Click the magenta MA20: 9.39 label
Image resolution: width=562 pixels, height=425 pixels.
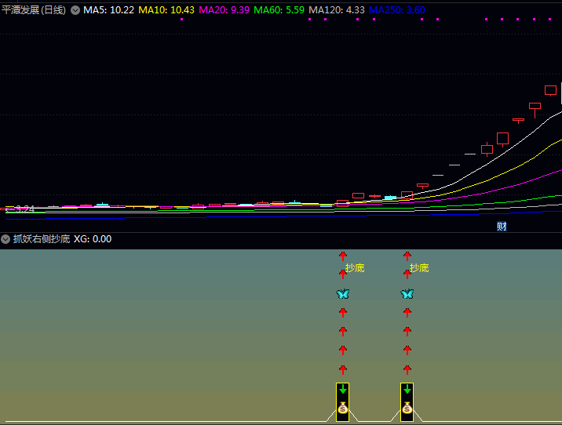click(x=224, y=10)
